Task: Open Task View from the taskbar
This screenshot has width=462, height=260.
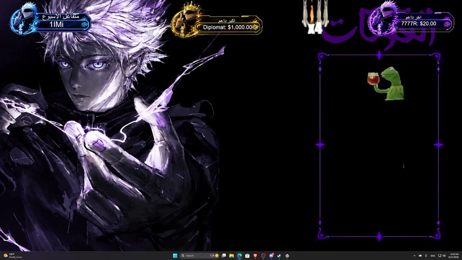Action: click(224, 256)
